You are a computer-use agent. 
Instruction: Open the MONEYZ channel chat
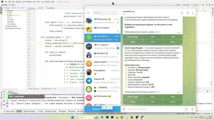point(103,89)
